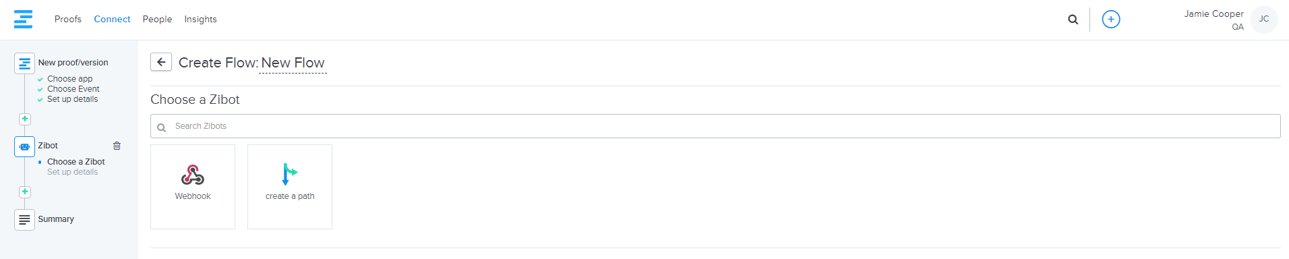Select the create a path zibot
Viewport: 1289px width, 259px height.
pos(290,187)
